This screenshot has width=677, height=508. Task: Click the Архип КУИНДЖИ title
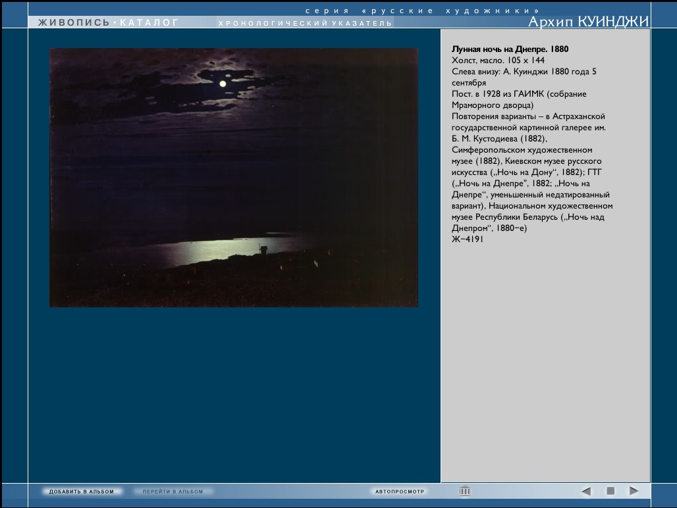tap(588, 22)
